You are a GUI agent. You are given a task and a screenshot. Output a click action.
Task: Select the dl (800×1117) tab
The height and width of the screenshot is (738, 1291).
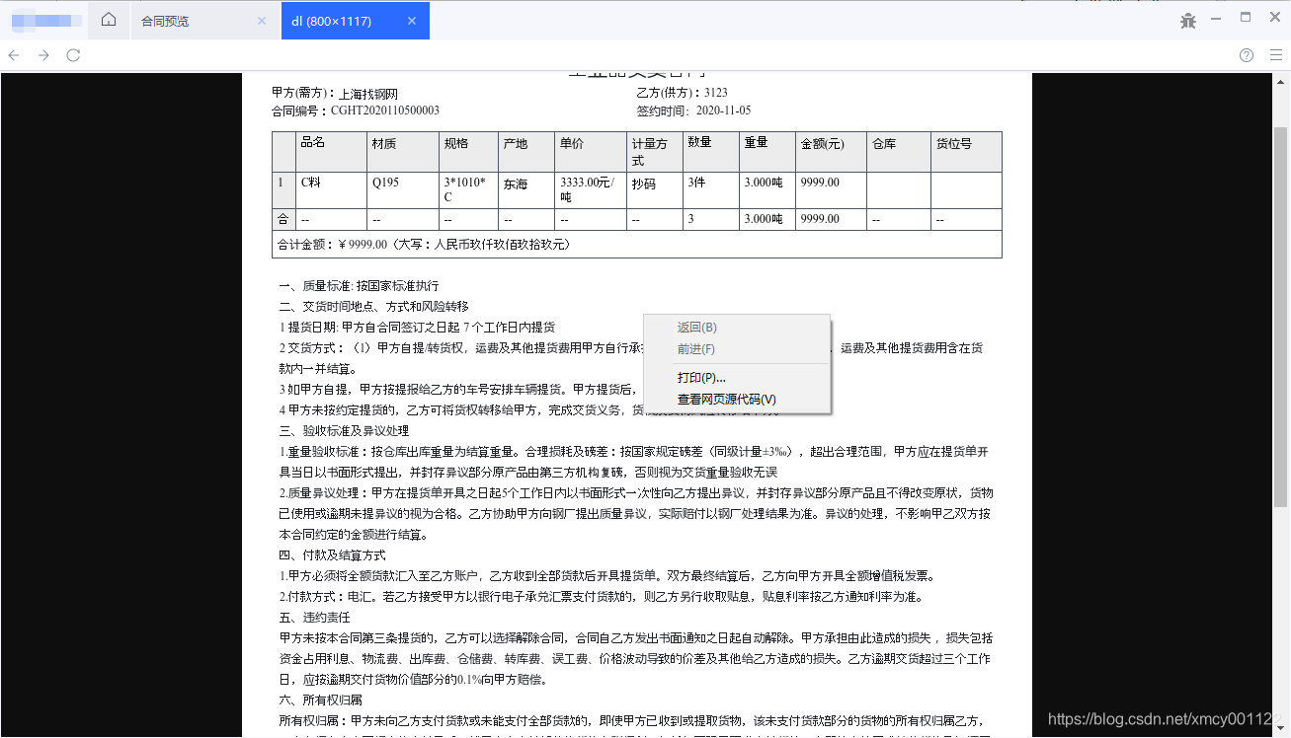click(354, 21)
